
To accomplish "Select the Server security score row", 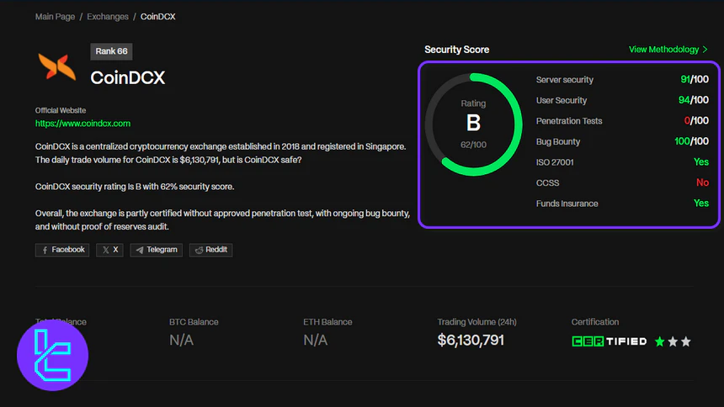I will pos(622,79).
